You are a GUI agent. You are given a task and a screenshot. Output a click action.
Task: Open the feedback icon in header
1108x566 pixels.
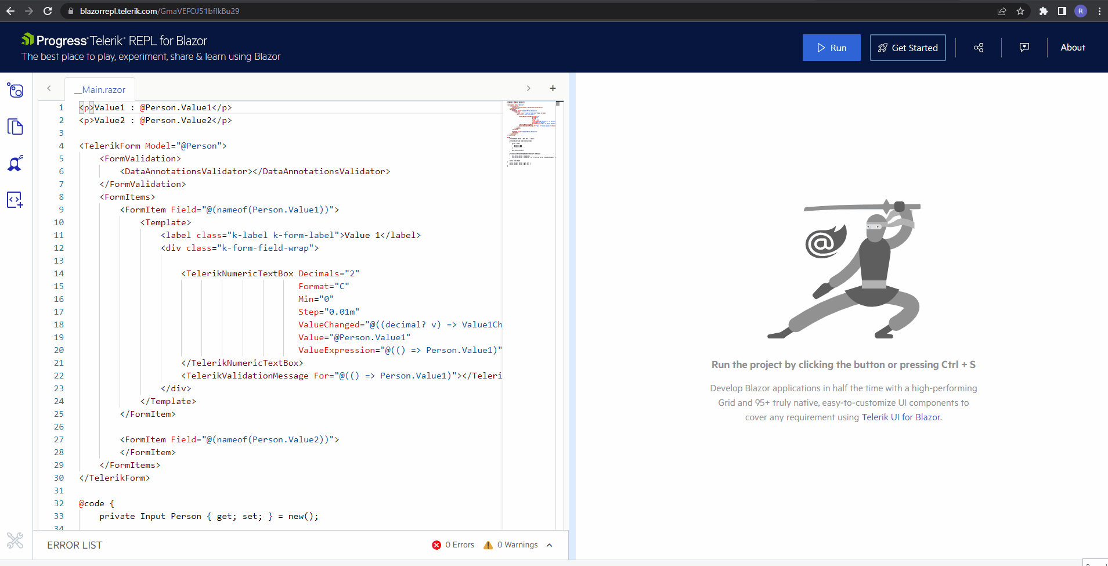pos(1024,48)
